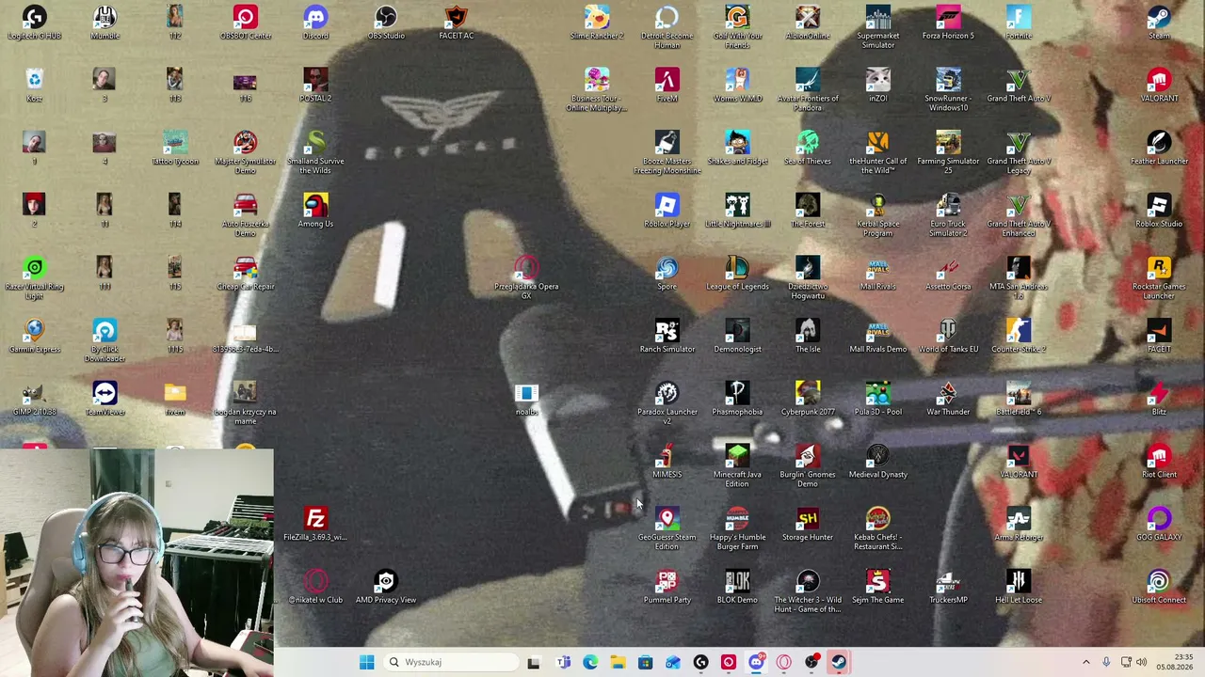Open the Cyberpunk 2077 shortcut

click(x=808, y=400)
